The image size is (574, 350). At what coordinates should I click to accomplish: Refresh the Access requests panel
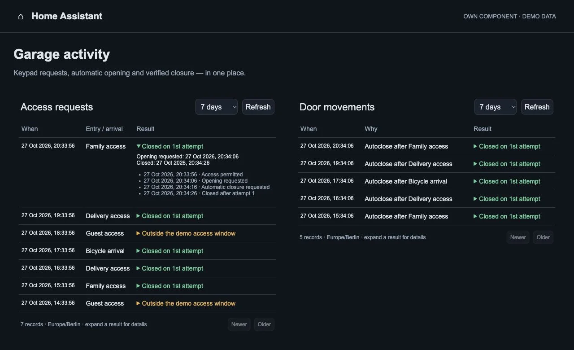pos(258,107)
